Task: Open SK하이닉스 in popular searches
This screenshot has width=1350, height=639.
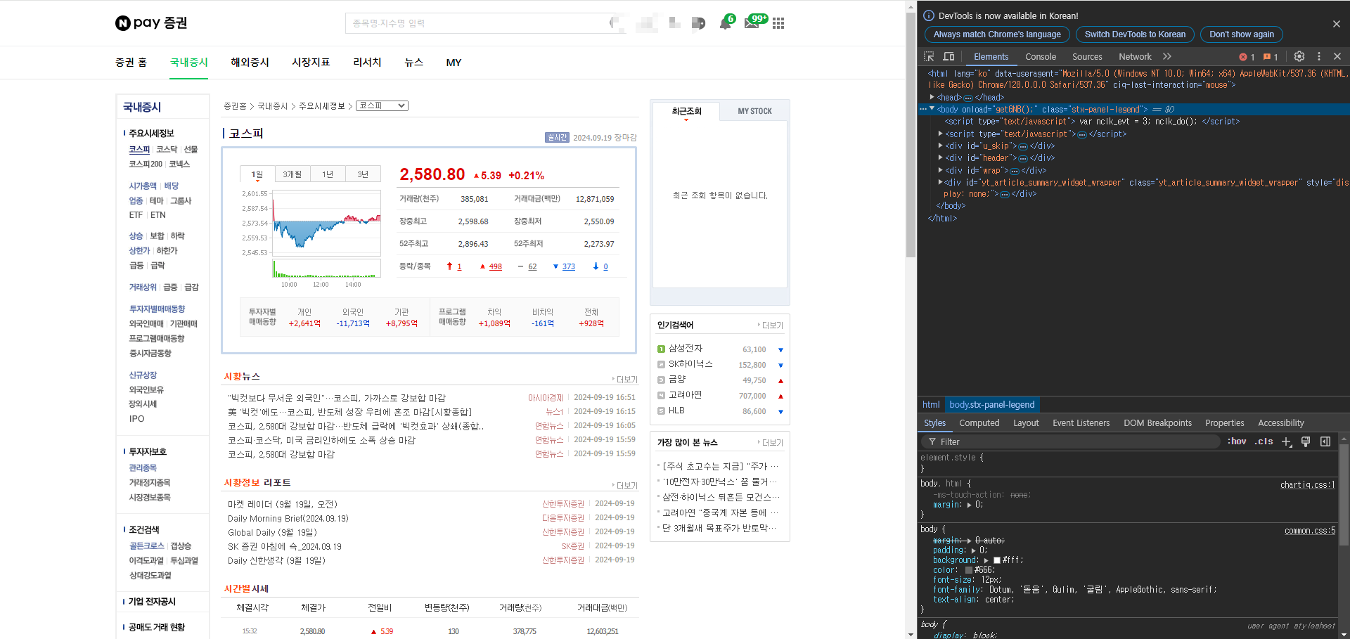Action: (690, 364)
